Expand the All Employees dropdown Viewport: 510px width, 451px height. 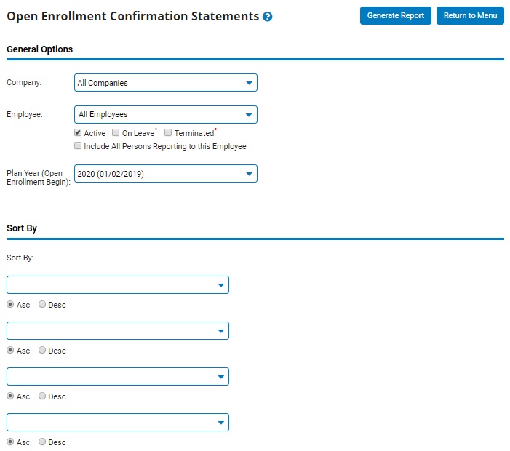(x=166, y=114)
